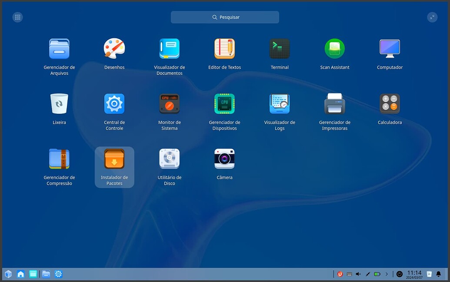Screen dimensions: 450x282
Task: Launch the highlighted Instalador de Pacotes
Action: click(114, 159)
